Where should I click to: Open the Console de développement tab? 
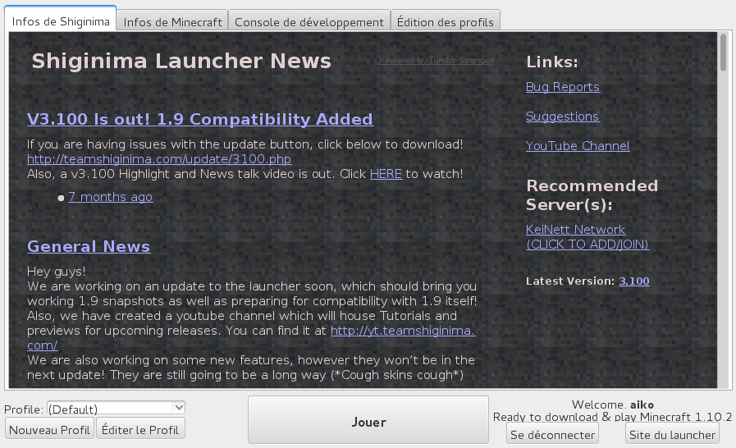(309, 22)
